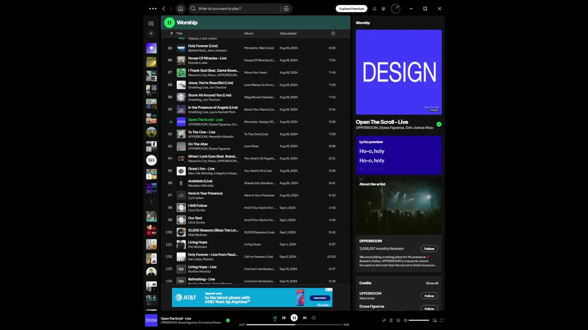Open the notifications bell

pos(374,8)
